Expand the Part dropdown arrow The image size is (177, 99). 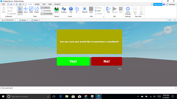[x=71, y=14]
